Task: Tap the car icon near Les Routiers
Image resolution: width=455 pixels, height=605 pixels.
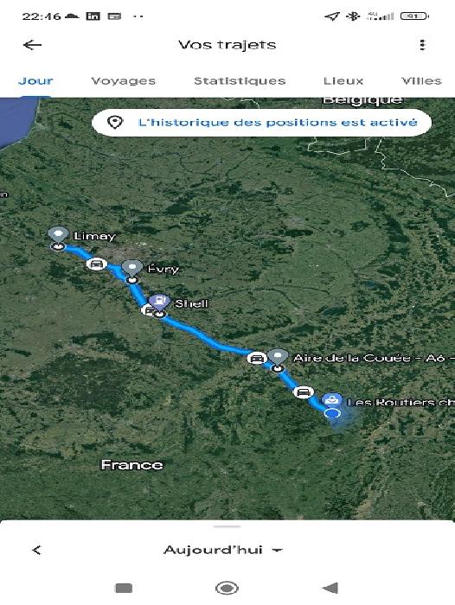Action: click(x=304, y=392)
